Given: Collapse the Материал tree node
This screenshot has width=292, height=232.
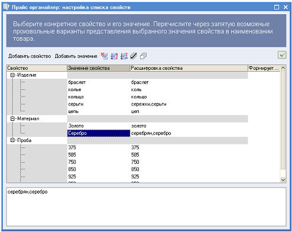Looking at the screenshot, I should [12, 118].
